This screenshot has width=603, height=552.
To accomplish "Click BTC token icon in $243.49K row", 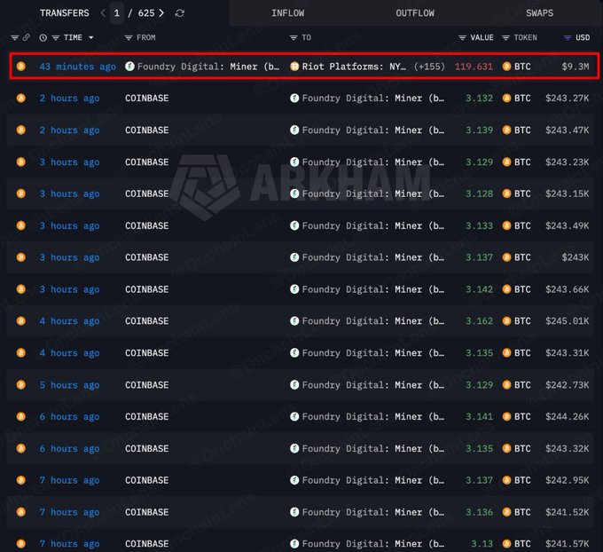I will pyautogui.click(x=507, y=225).
